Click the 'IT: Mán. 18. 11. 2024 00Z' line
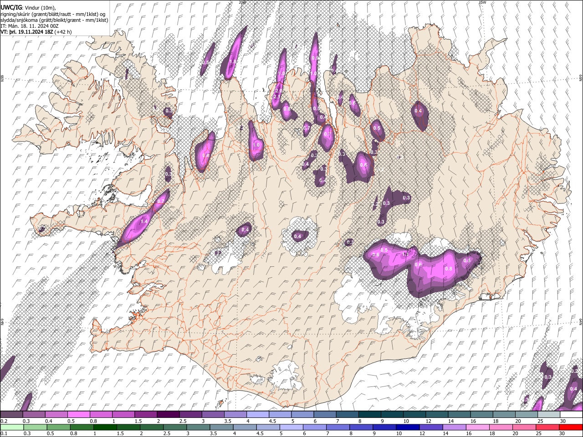 30,26
